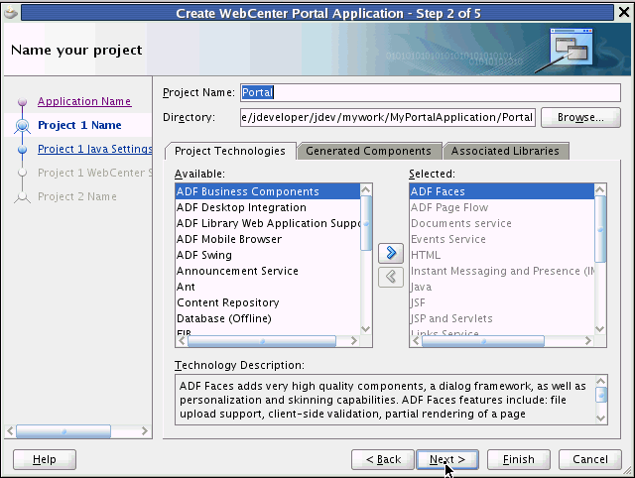Select ADF Mobile Browser technology
635x478 pixels.
tap(267, 239)
